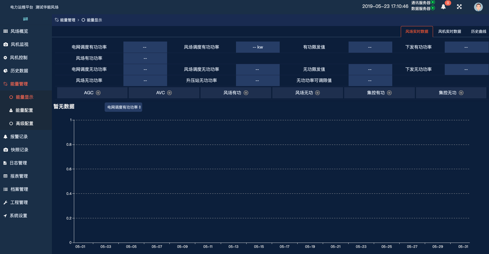Click the 风机监视 camera icon
The height and width of the screenshot is (254, 489).
tap(6, 44)
